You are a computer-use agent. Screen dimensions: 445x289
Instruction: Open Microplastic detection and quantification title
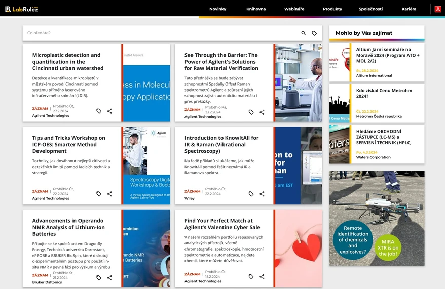68,61
